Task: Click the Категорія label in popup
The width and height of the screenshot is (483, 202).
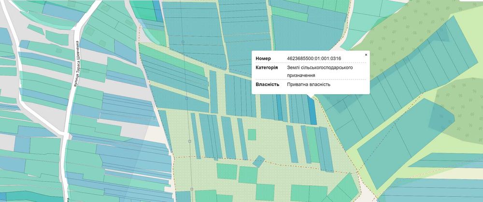Action: pos(267,67)
